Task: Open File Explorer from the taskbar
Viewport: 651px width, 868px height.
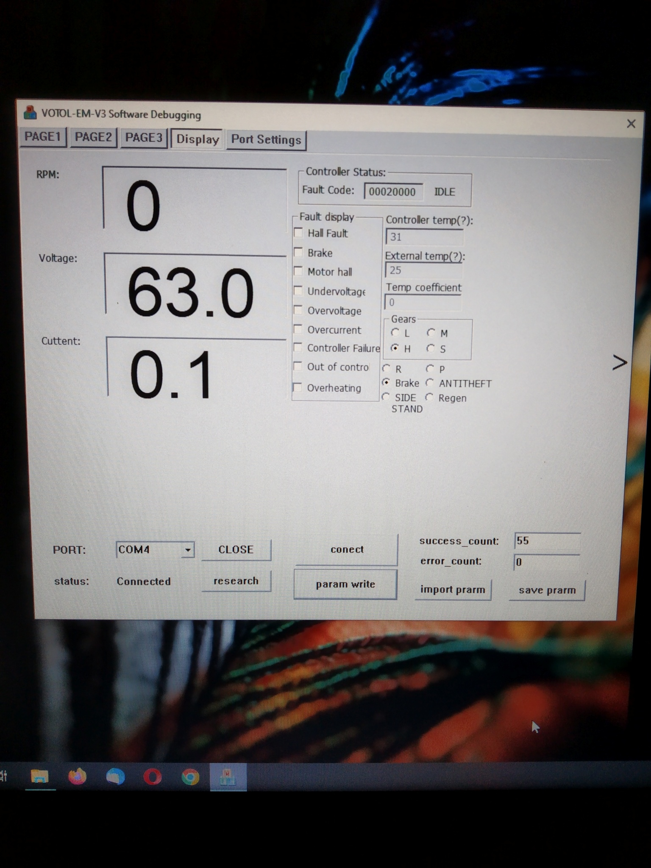Action: click(39, 776)
